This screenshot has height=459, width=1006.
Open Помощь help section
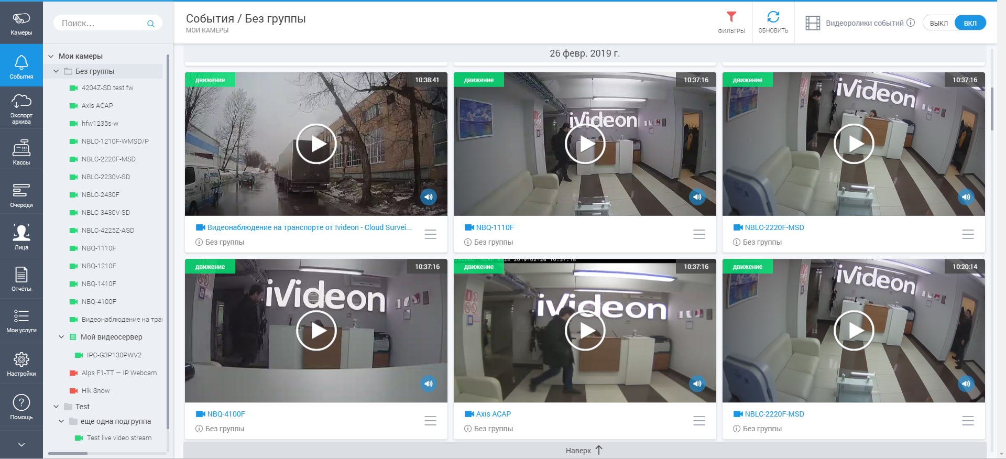[21, 407]
